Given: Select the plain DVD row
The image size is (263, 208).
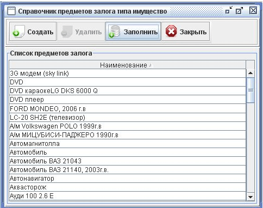Looking at the screenshot, I should tap(128, 82).
